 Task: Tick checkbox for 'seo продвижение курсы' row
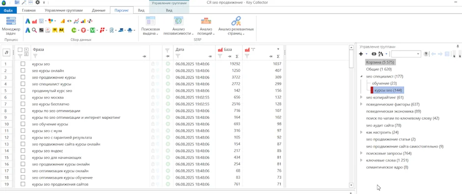click(23, 77)
